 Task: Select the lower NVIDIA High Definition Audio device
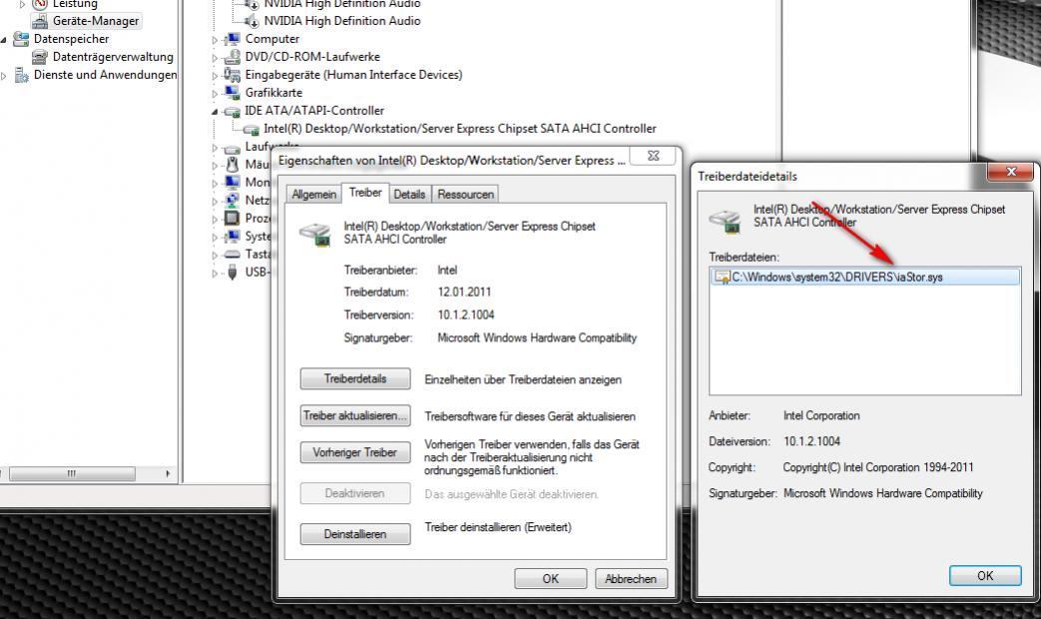pyautogui.click(x=342, y=21)
